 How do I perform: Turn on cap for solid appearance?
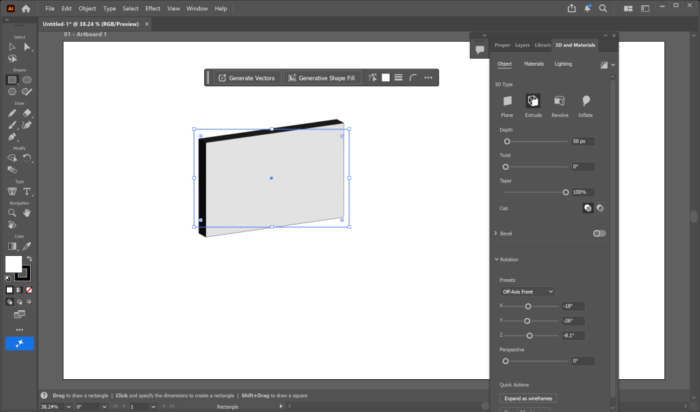(588, 208)
